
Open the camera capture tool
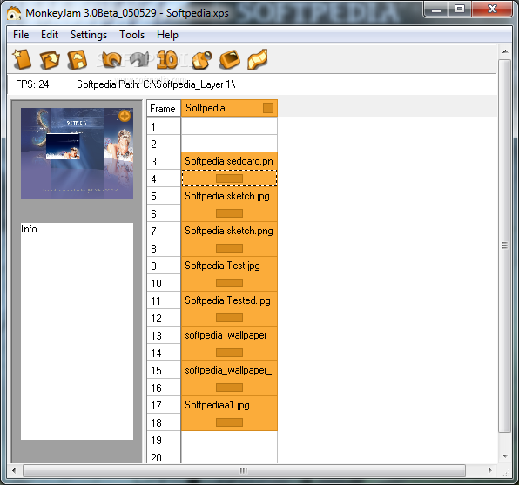point(202,59)
